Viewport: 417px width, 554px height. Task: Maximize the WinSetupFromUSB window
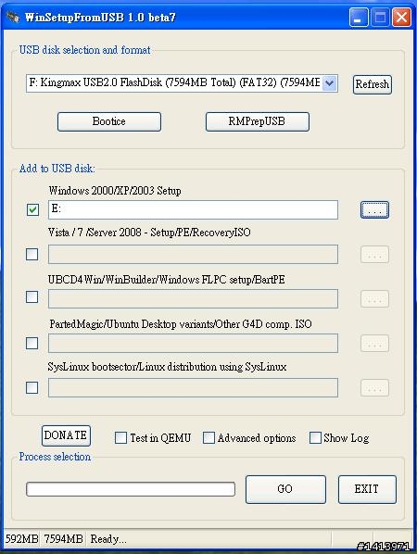click(380, 18)
